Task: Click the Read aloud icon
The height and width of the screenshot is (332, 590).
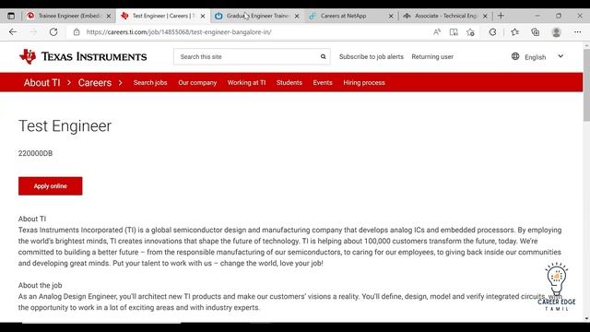Action: pyautogui.click(x=436, y=32)
